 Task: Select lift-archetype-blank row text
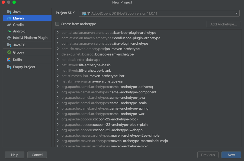(x=86, y=70)
